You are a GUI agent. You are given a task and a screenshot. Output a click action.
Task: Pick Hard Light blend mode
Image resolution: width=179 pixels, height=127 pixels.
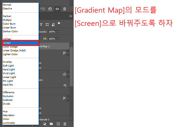[21, 69]
